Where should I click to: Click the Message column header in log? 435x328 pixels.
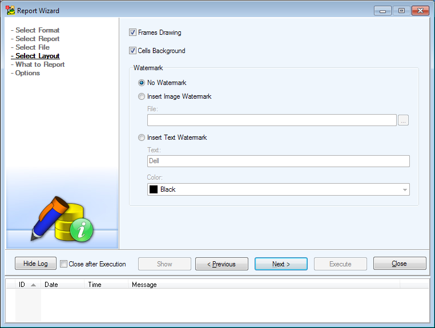click(x=264, y=285)
